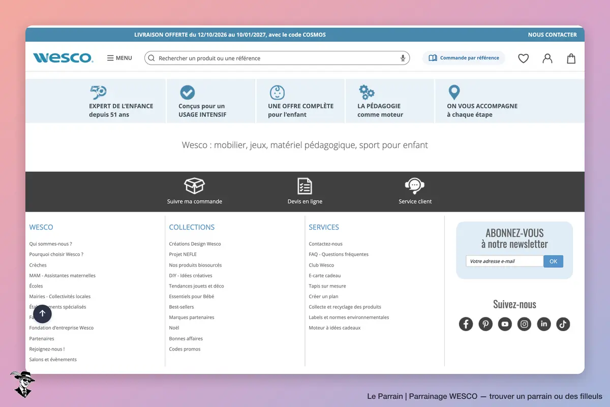The height and width of the screenshot is (407, 610).
Task: Click the Wesco logo
Action: (x=63, y=58)
